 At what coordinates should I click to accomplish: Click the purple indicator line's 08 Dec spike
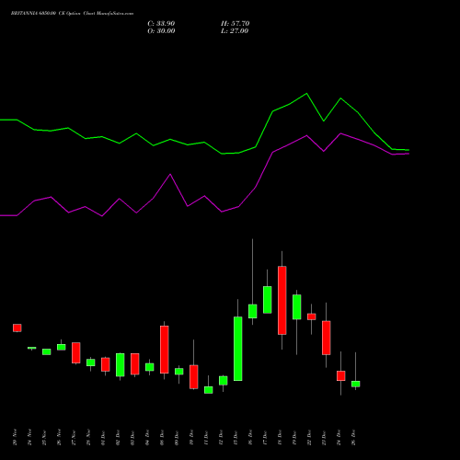pyautogui.click(x=170, y=175)
